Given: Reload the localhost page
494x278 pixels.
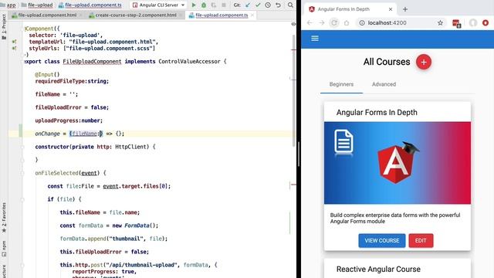Looking at the screenshot, I should pos(334,22).
